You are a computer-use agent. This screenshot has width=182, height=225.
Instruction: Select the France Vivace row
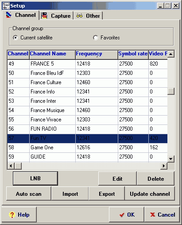87,120
